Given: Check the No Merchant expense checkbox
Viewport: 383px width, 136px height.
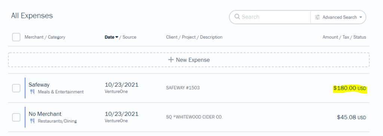Looking at the screenshot, I should click(x=16, y=117).
